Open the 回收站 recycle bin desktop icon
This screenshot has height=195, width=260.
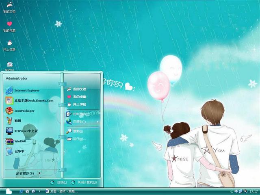(x=10, y=66)
